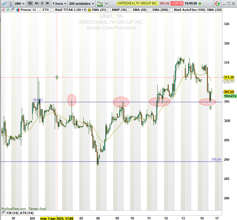Click the ProRealTime.com - Tiempo Real link
237x220 pixels.
(24, 209)
